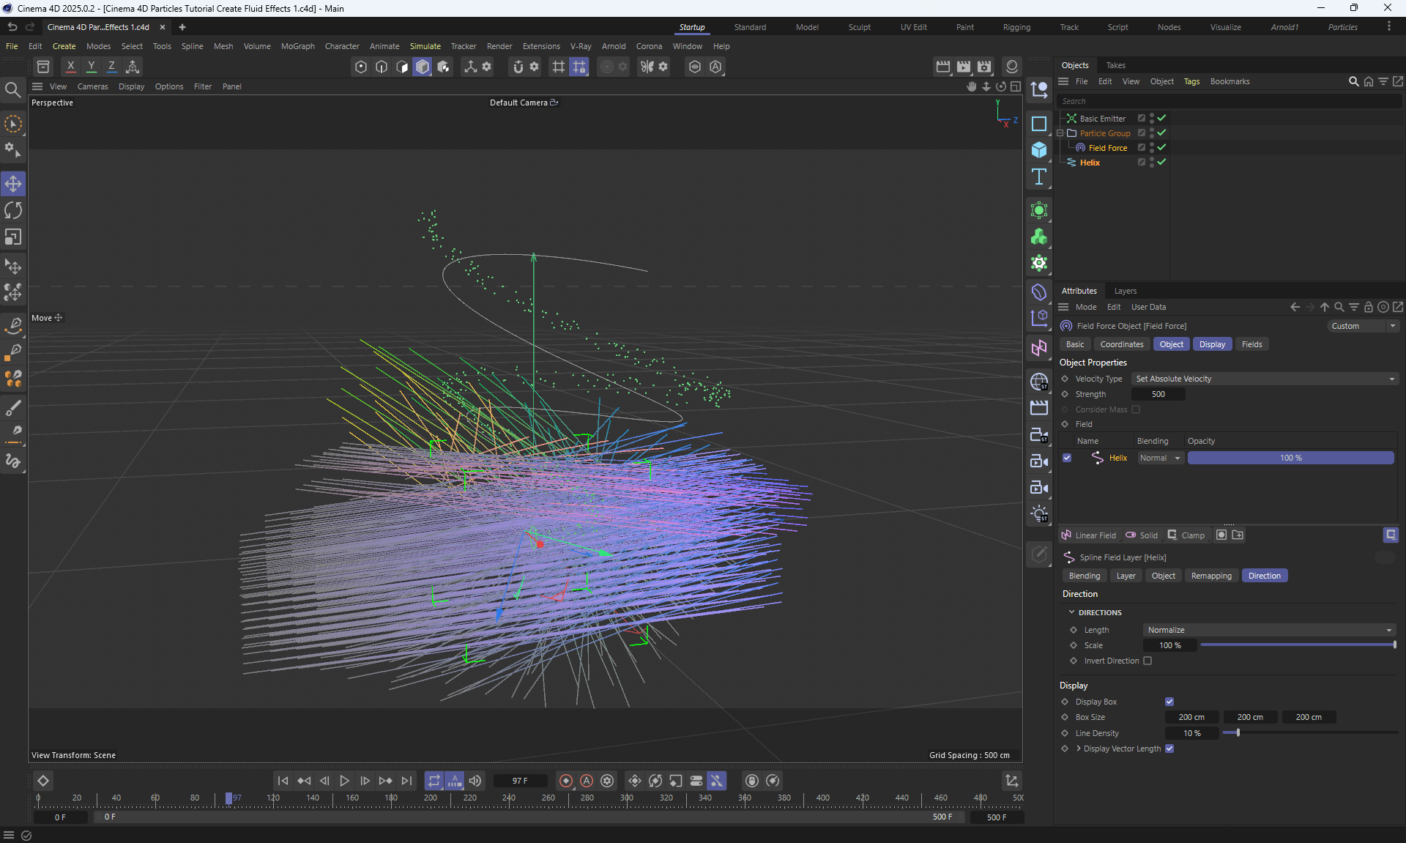Select the Rotate tool
The image size is (1406, 843).
tap(13, 211)
